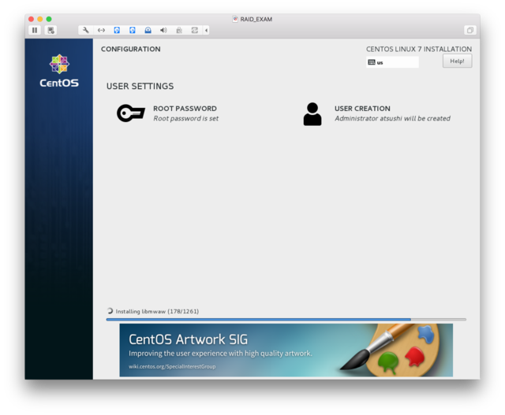This screenshot has height=415, width=505.
Task: Click the first hard disk icon
Action: point(117,30)
